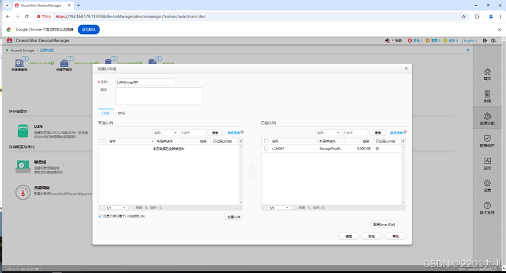
Task: Sort available LUNs by the name column
Action: click(x=130, y=141)
